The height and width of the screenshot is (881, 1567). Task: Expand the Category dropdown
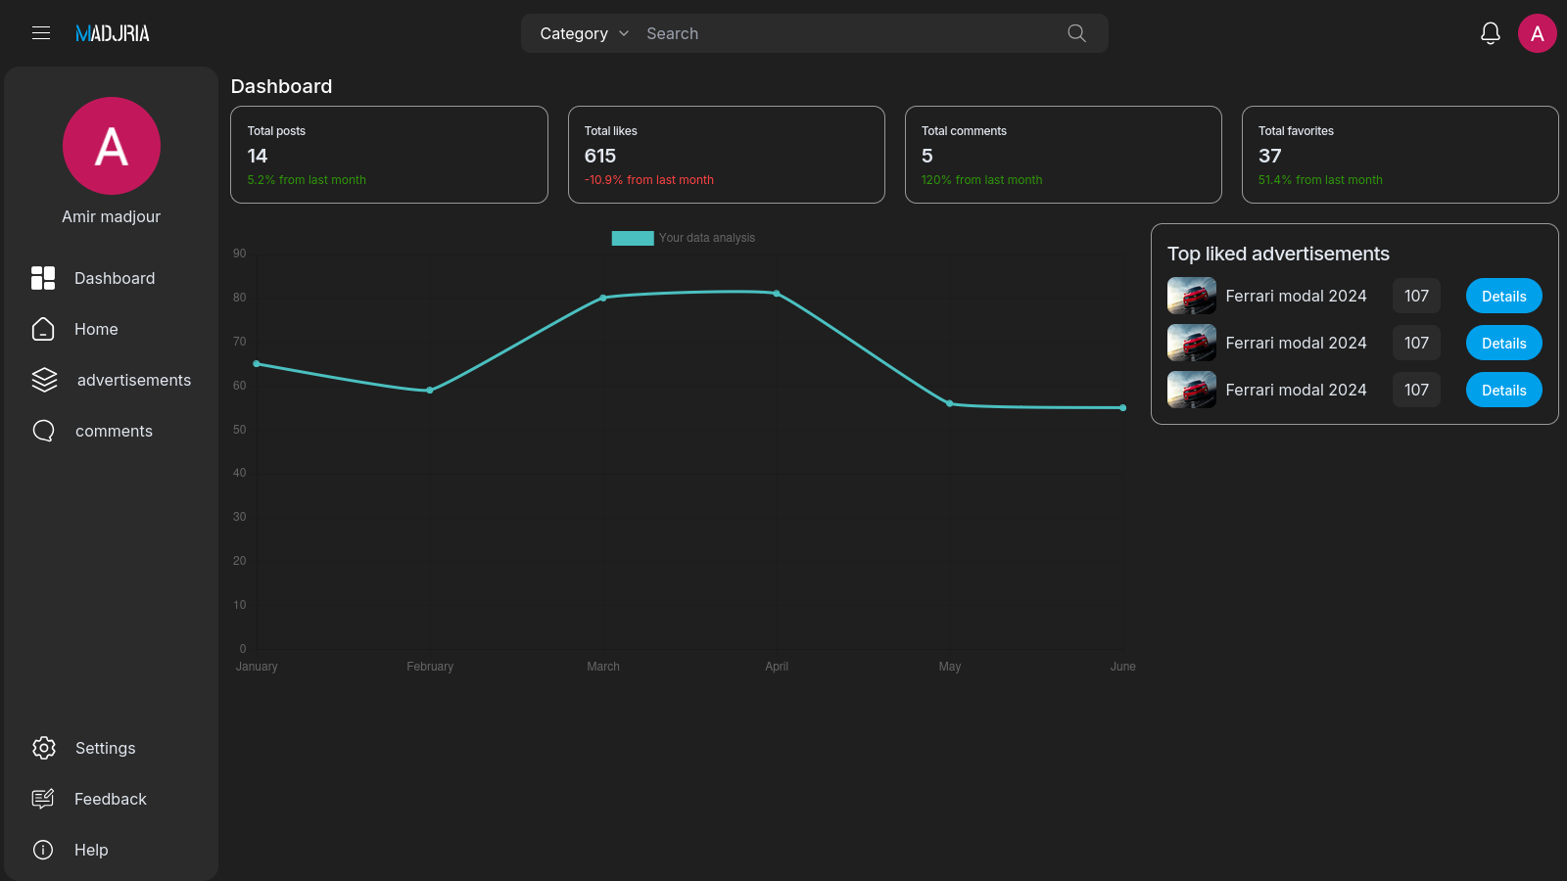tap(584, 33)
